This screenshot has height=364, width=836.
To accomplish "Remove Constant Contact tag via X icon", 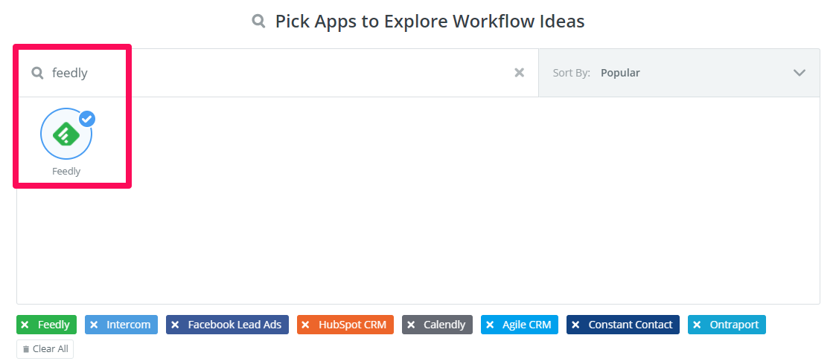I will (x=575, y=325).
